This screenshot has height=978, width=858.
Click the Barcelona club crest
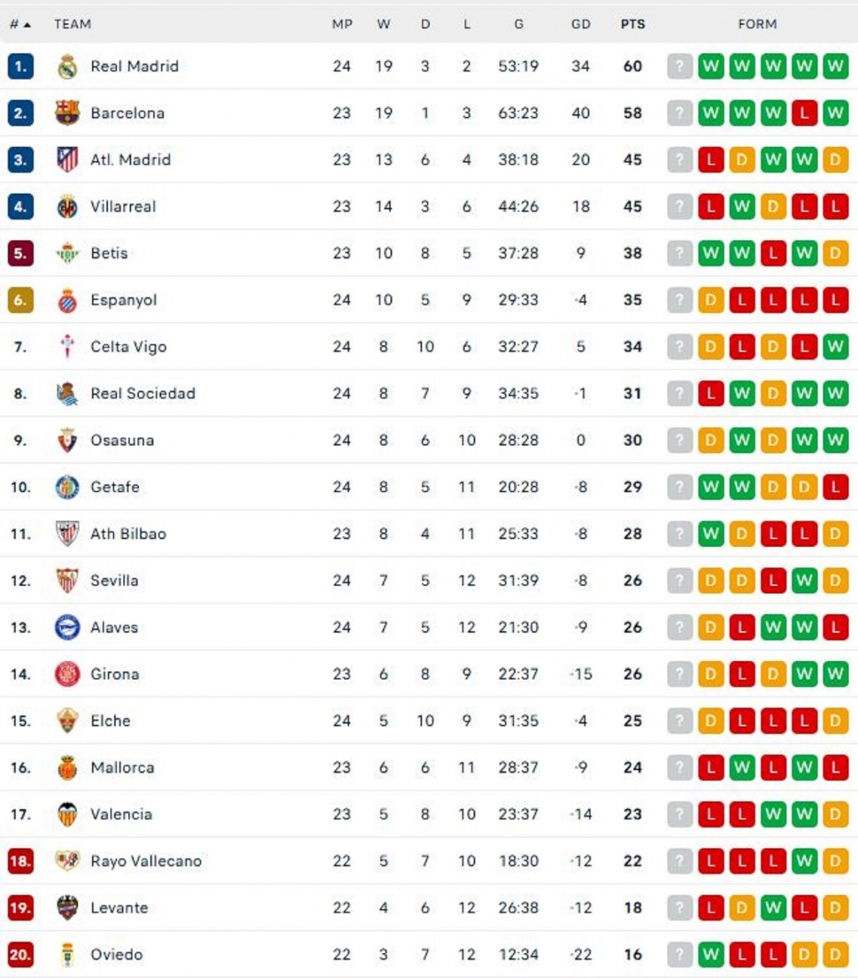pos(65,113)
